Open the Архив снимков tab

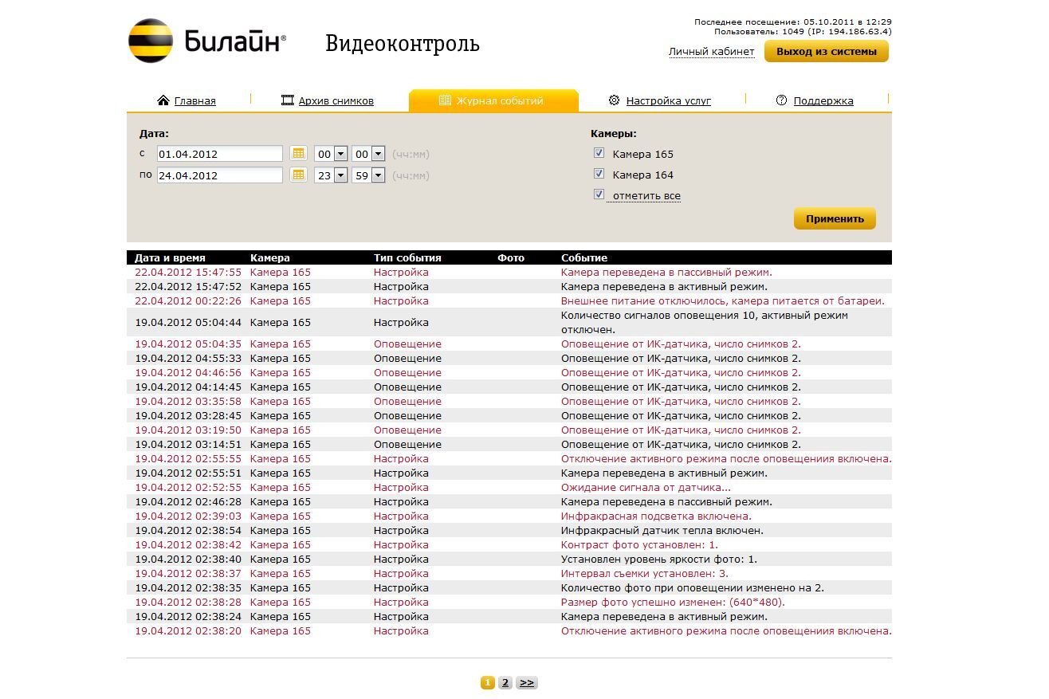[336, 100]
